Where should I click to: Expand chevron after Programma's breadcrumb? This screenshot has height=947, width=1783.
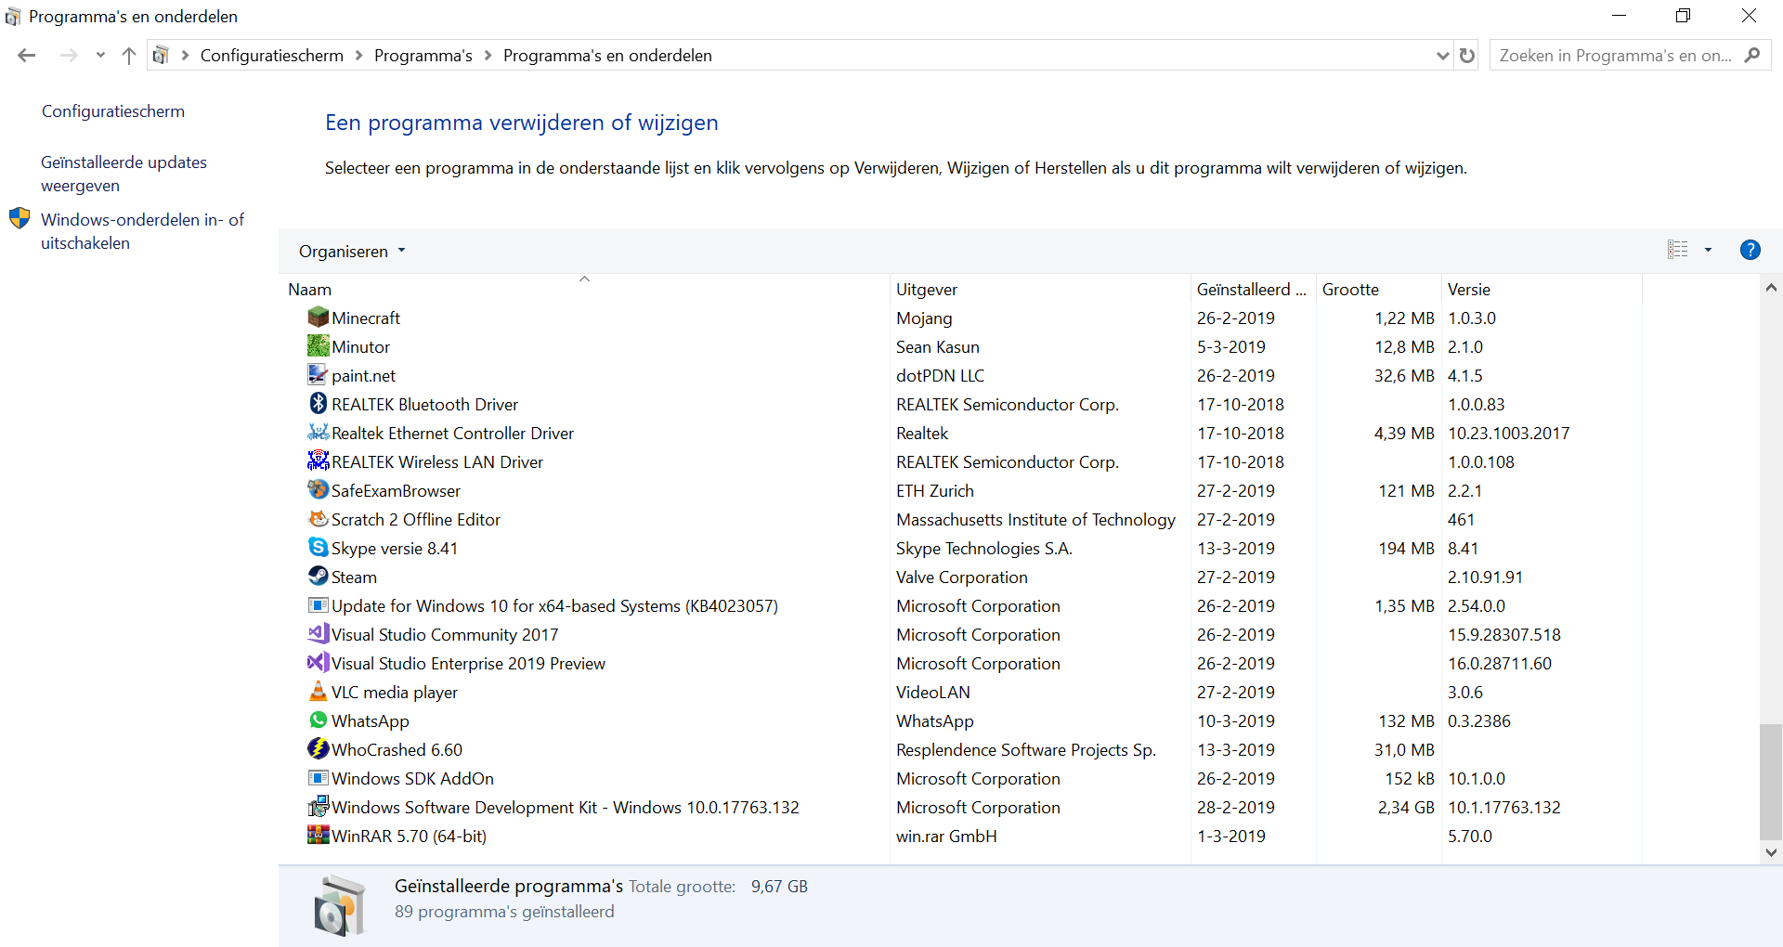[488, 56]
